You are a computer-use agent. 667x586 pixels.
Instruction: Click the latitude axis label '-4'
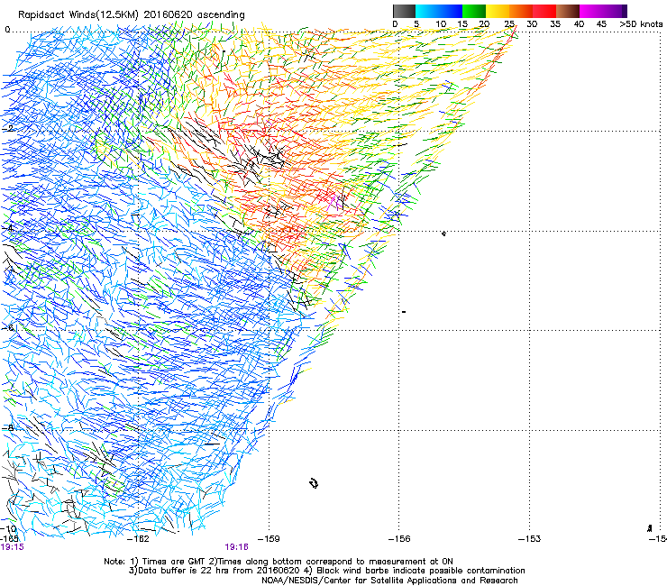coord(7,228)
